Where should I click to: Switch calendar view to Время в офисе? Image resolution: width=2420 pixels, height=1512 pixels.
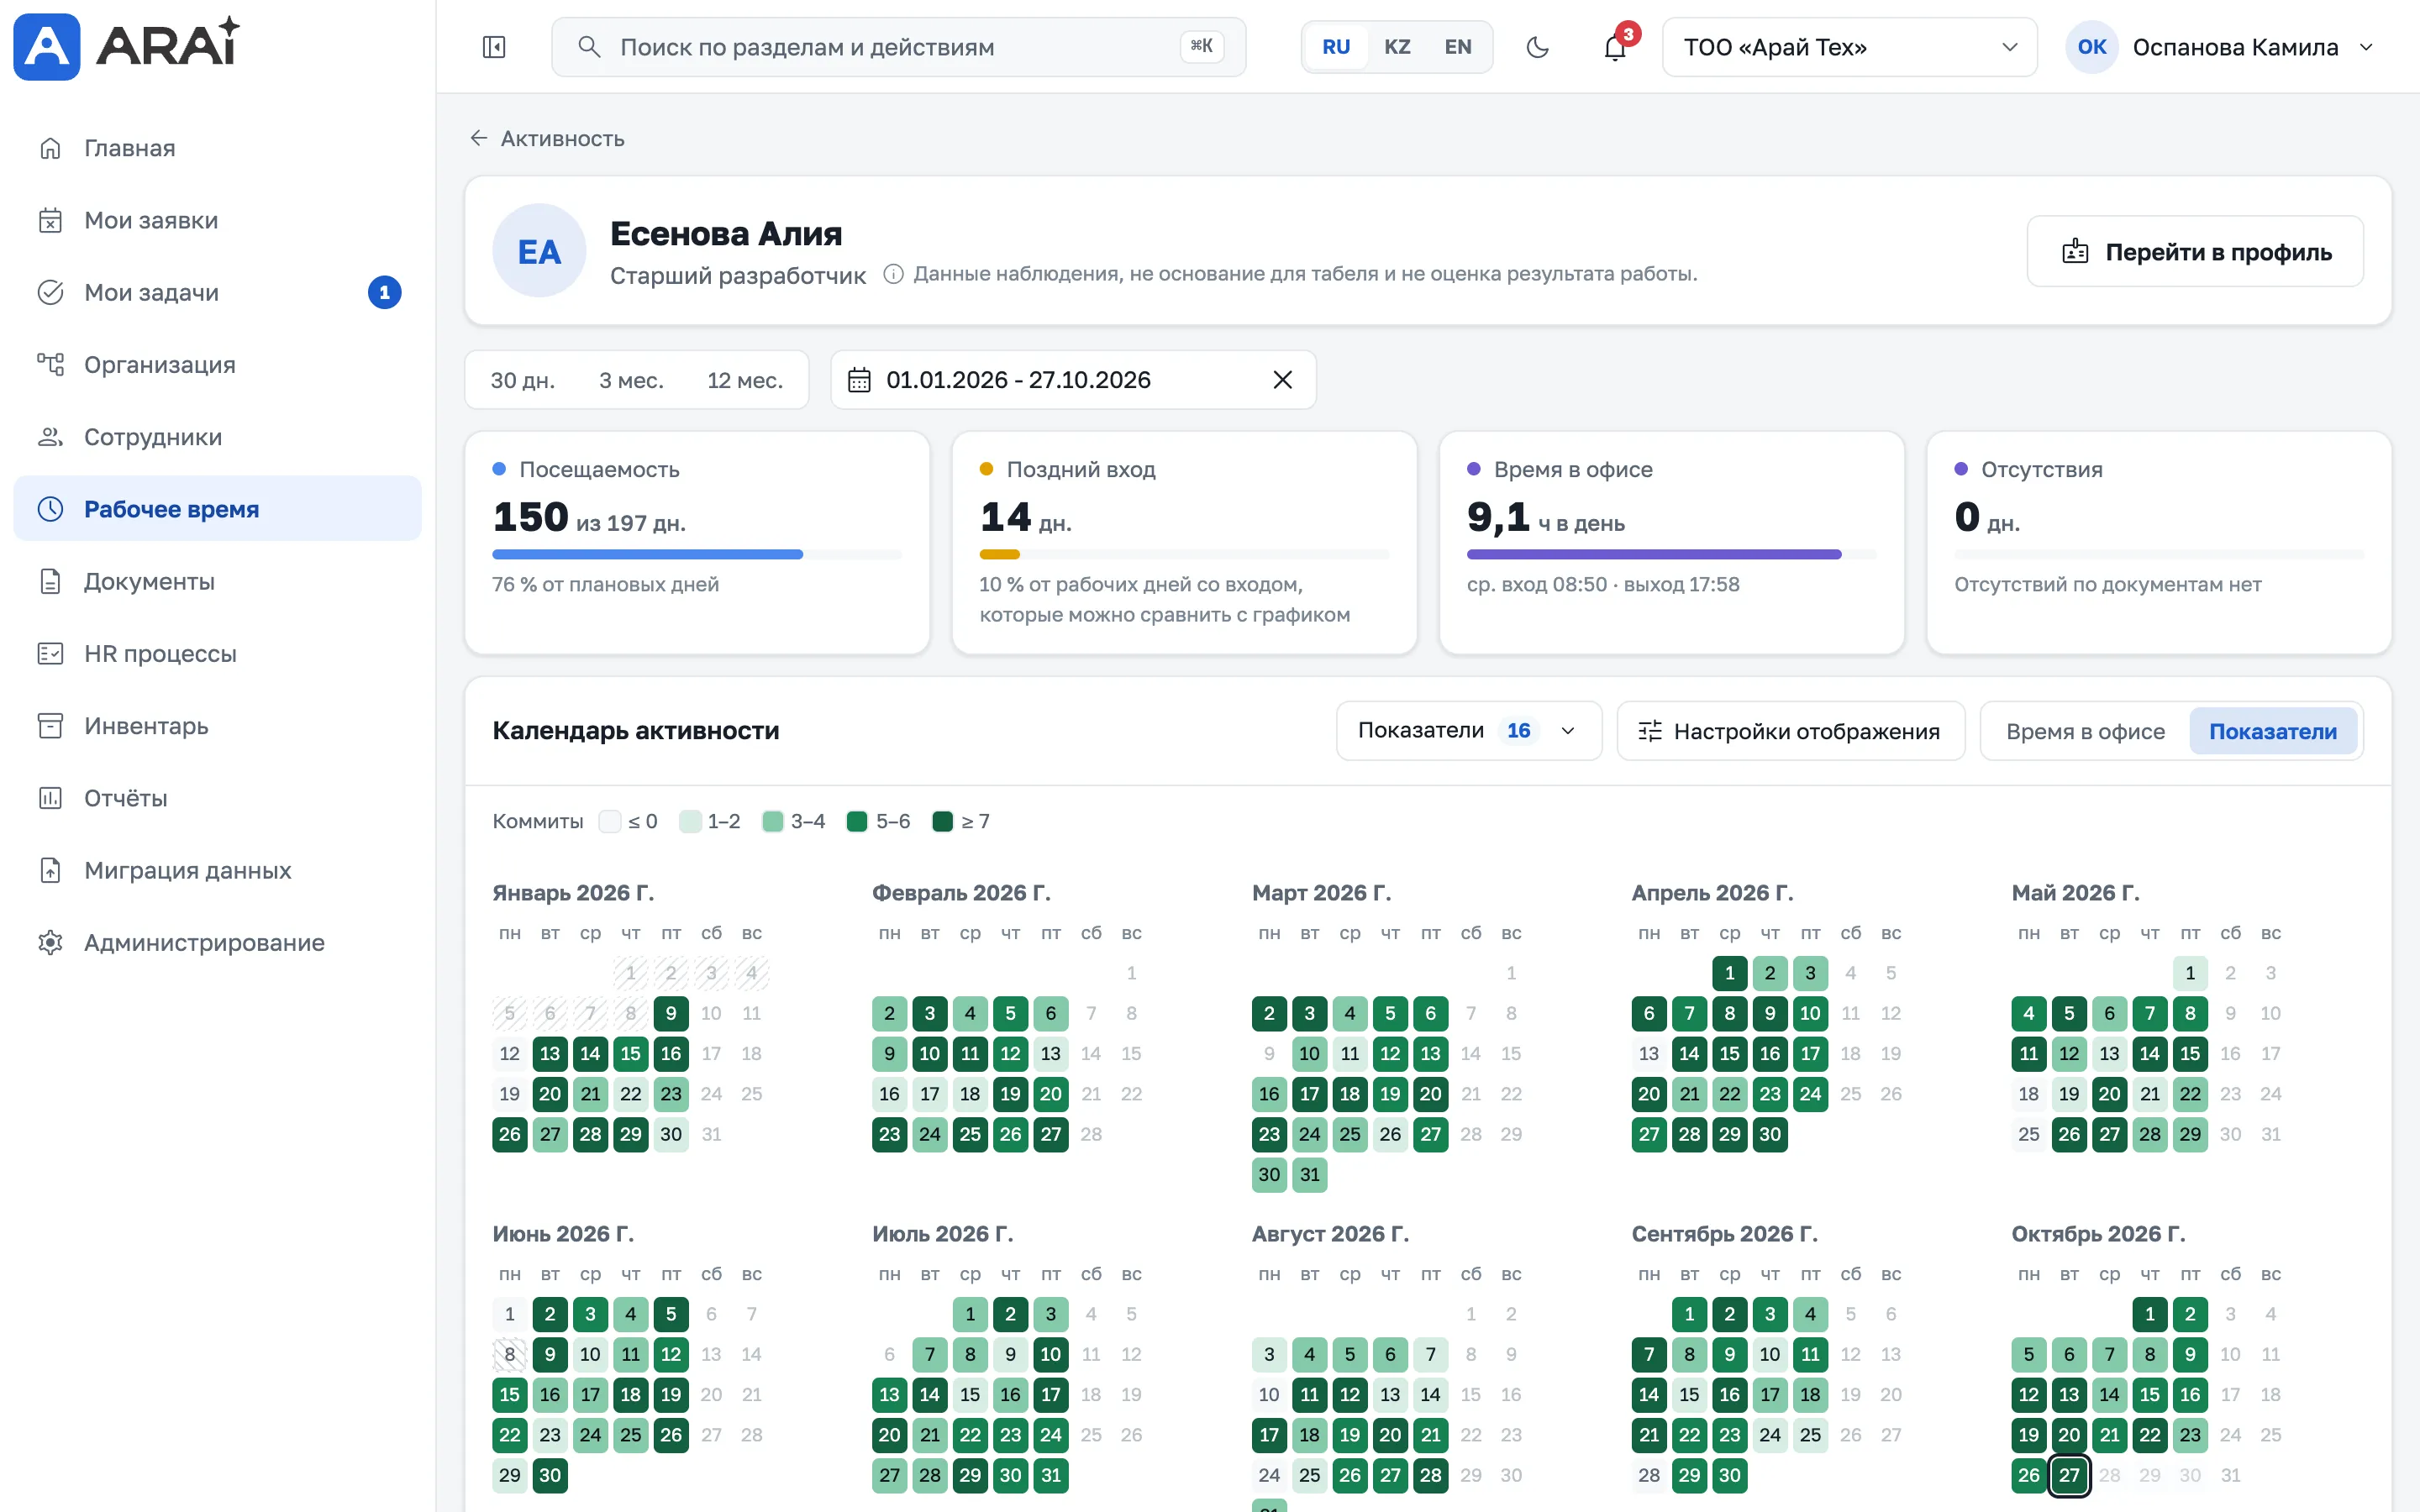[2084, 731]
